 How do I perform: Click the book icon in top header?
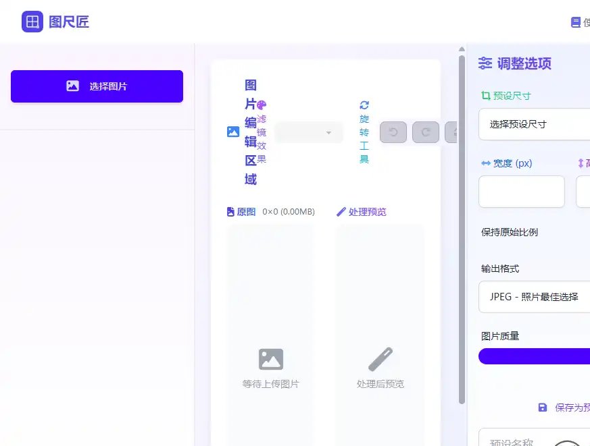[x=575, y=22]
